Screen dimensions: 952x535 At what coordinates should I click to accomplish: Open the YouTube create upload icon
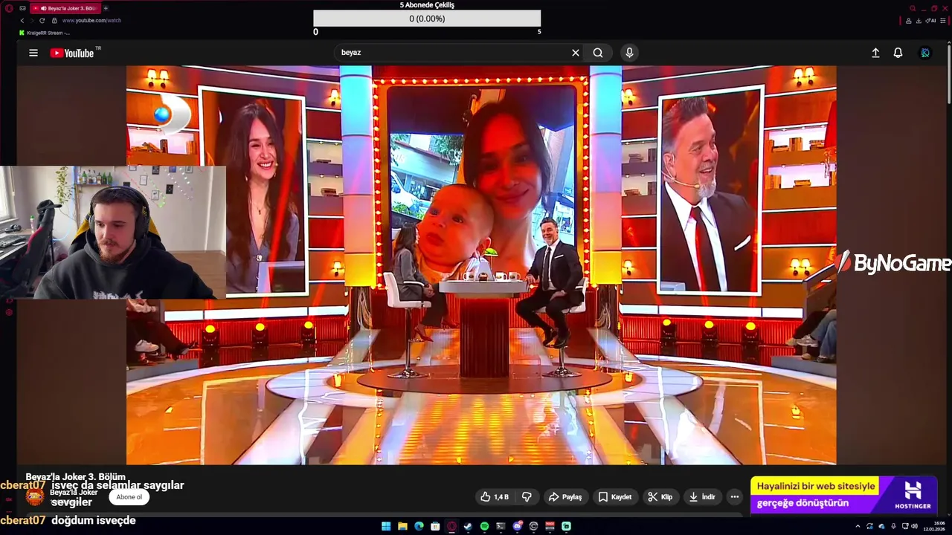(875, 53)
